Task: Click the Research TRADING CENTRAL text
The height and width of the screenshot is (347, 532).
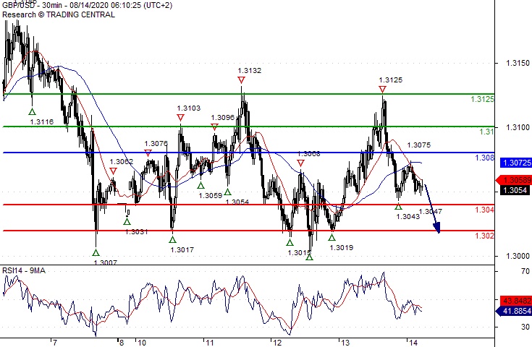Action: [x=59, y=14]
